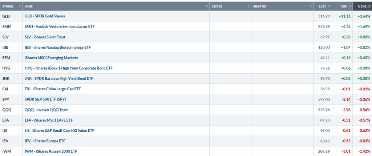Open SMH - VanEck Vectors Semiconductor ETF

point(60,26)
